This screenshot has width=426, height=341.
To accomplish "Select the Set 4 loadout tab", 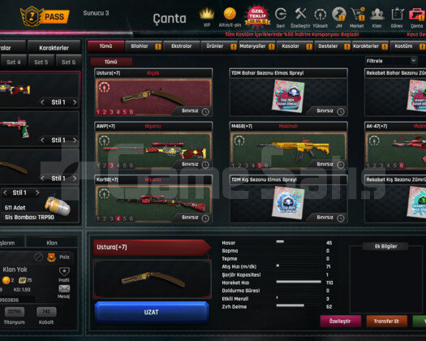I will coord(14,62).
